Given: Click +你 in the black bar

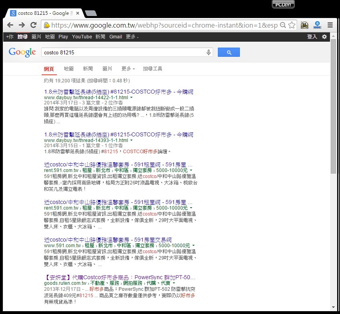Looking at the screenshot, I should click(x=10, y=37).
